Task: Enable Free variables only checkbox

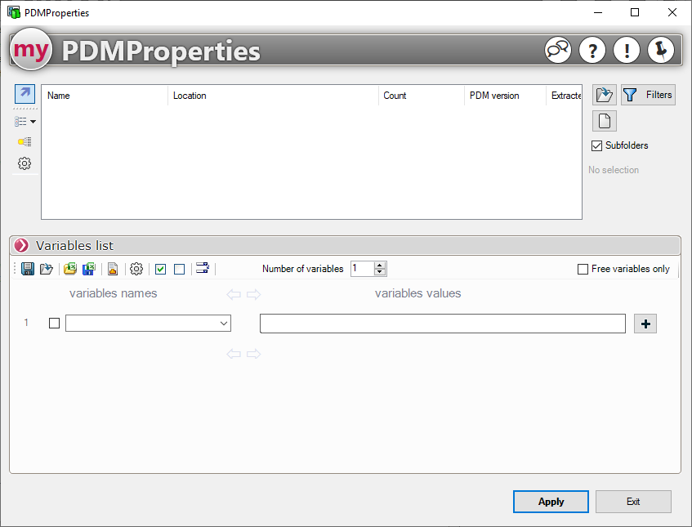Action: click(x=583, y=269)
